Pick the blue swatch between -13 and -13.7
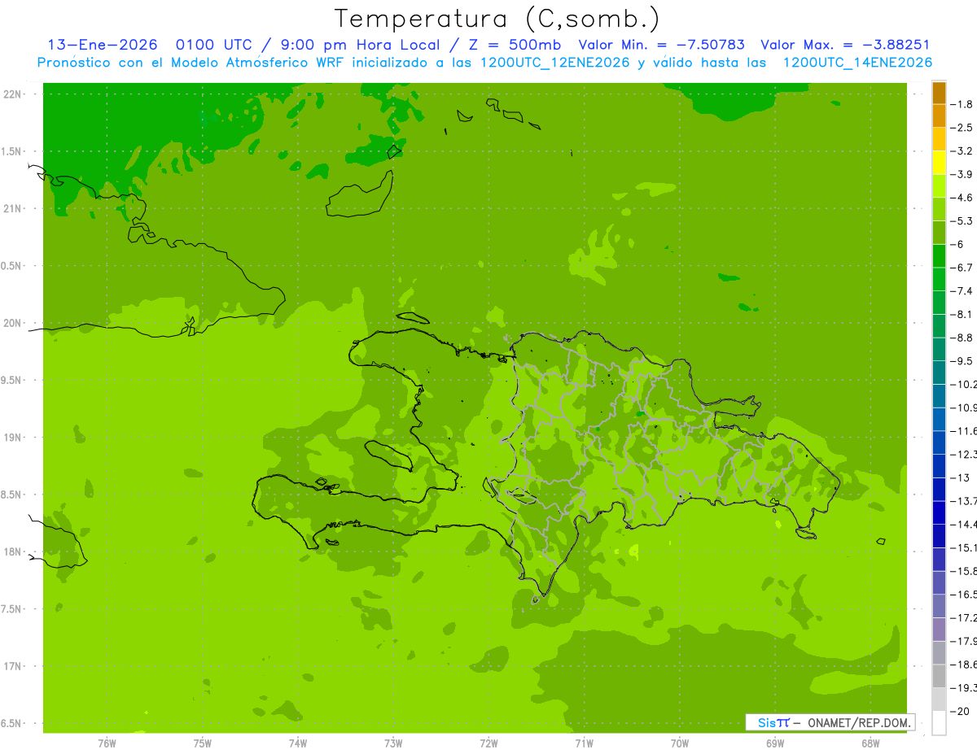The width and height of the screenshot is (977, 754). [x=939, y=490]
